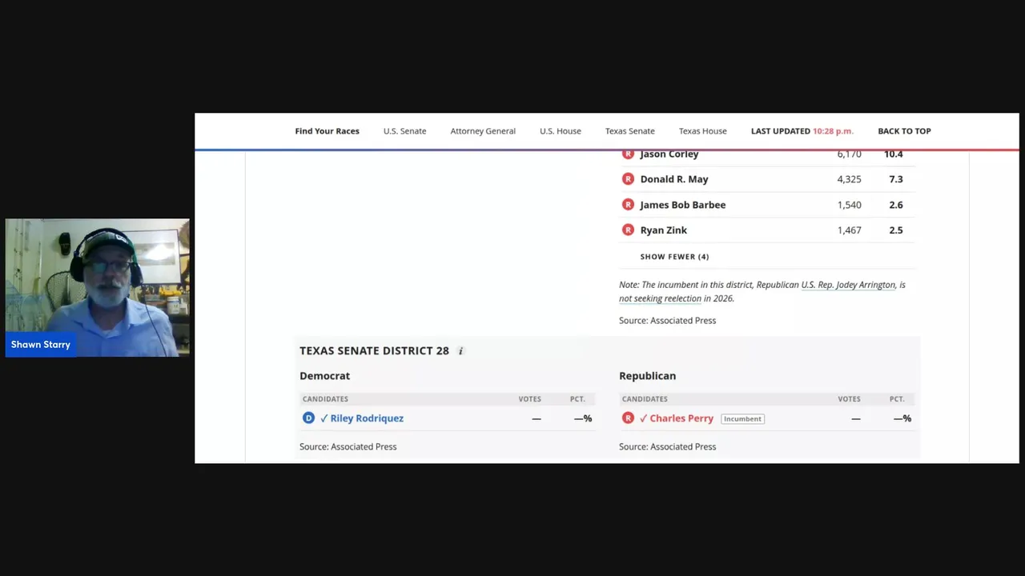Click the Republican column heading
Image resolution: width=1025 pixels, height=576 pixels.
647,376
